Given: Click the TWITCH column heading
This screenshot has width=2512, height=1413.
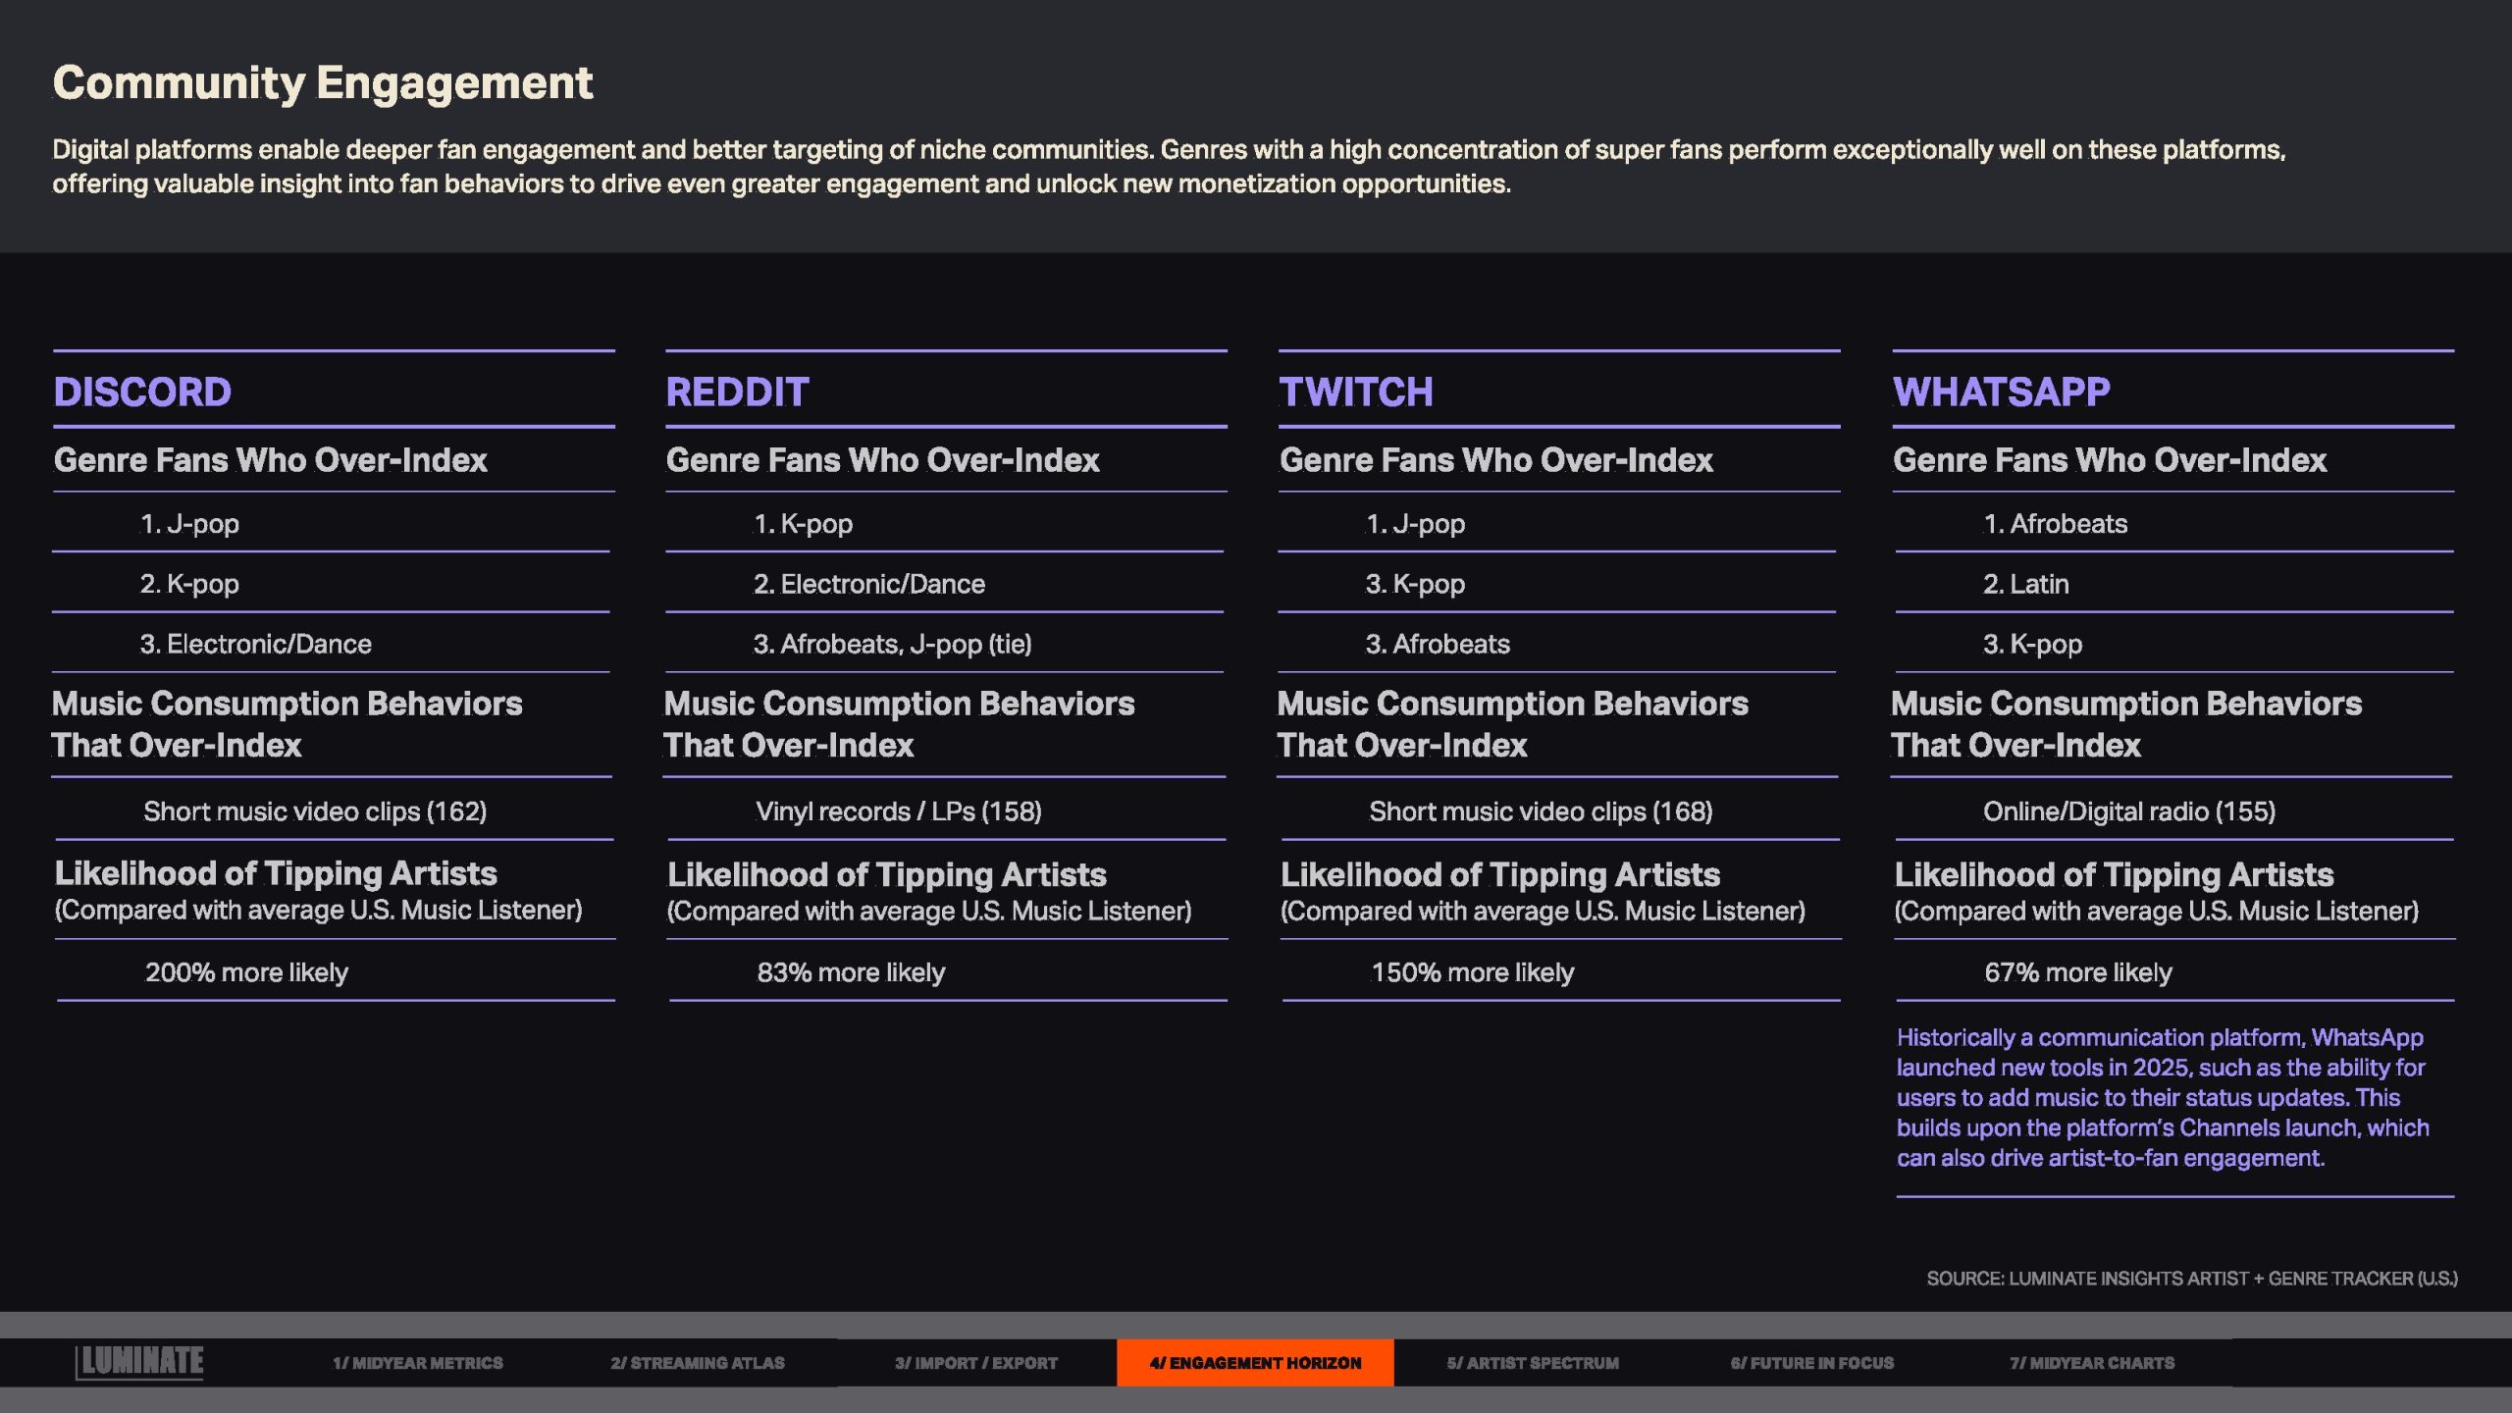Looking at the screenshot, I should tap(1355, 392).
